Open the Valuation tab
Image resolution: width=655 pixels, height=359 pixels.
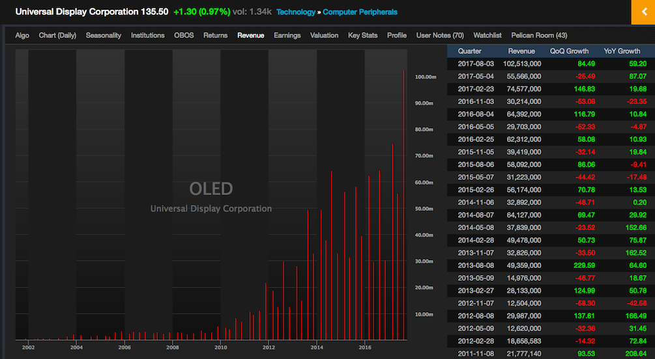(x=324, y=35)
